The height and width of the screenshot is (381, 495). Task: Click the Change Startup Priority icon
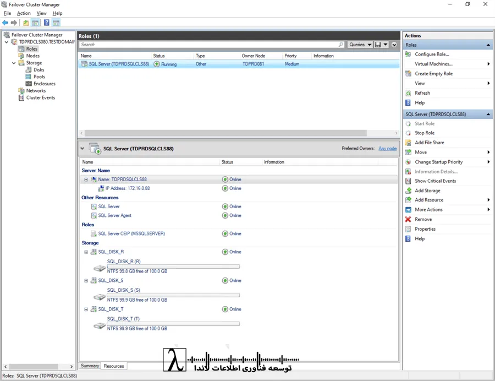(x=408, y=162)
